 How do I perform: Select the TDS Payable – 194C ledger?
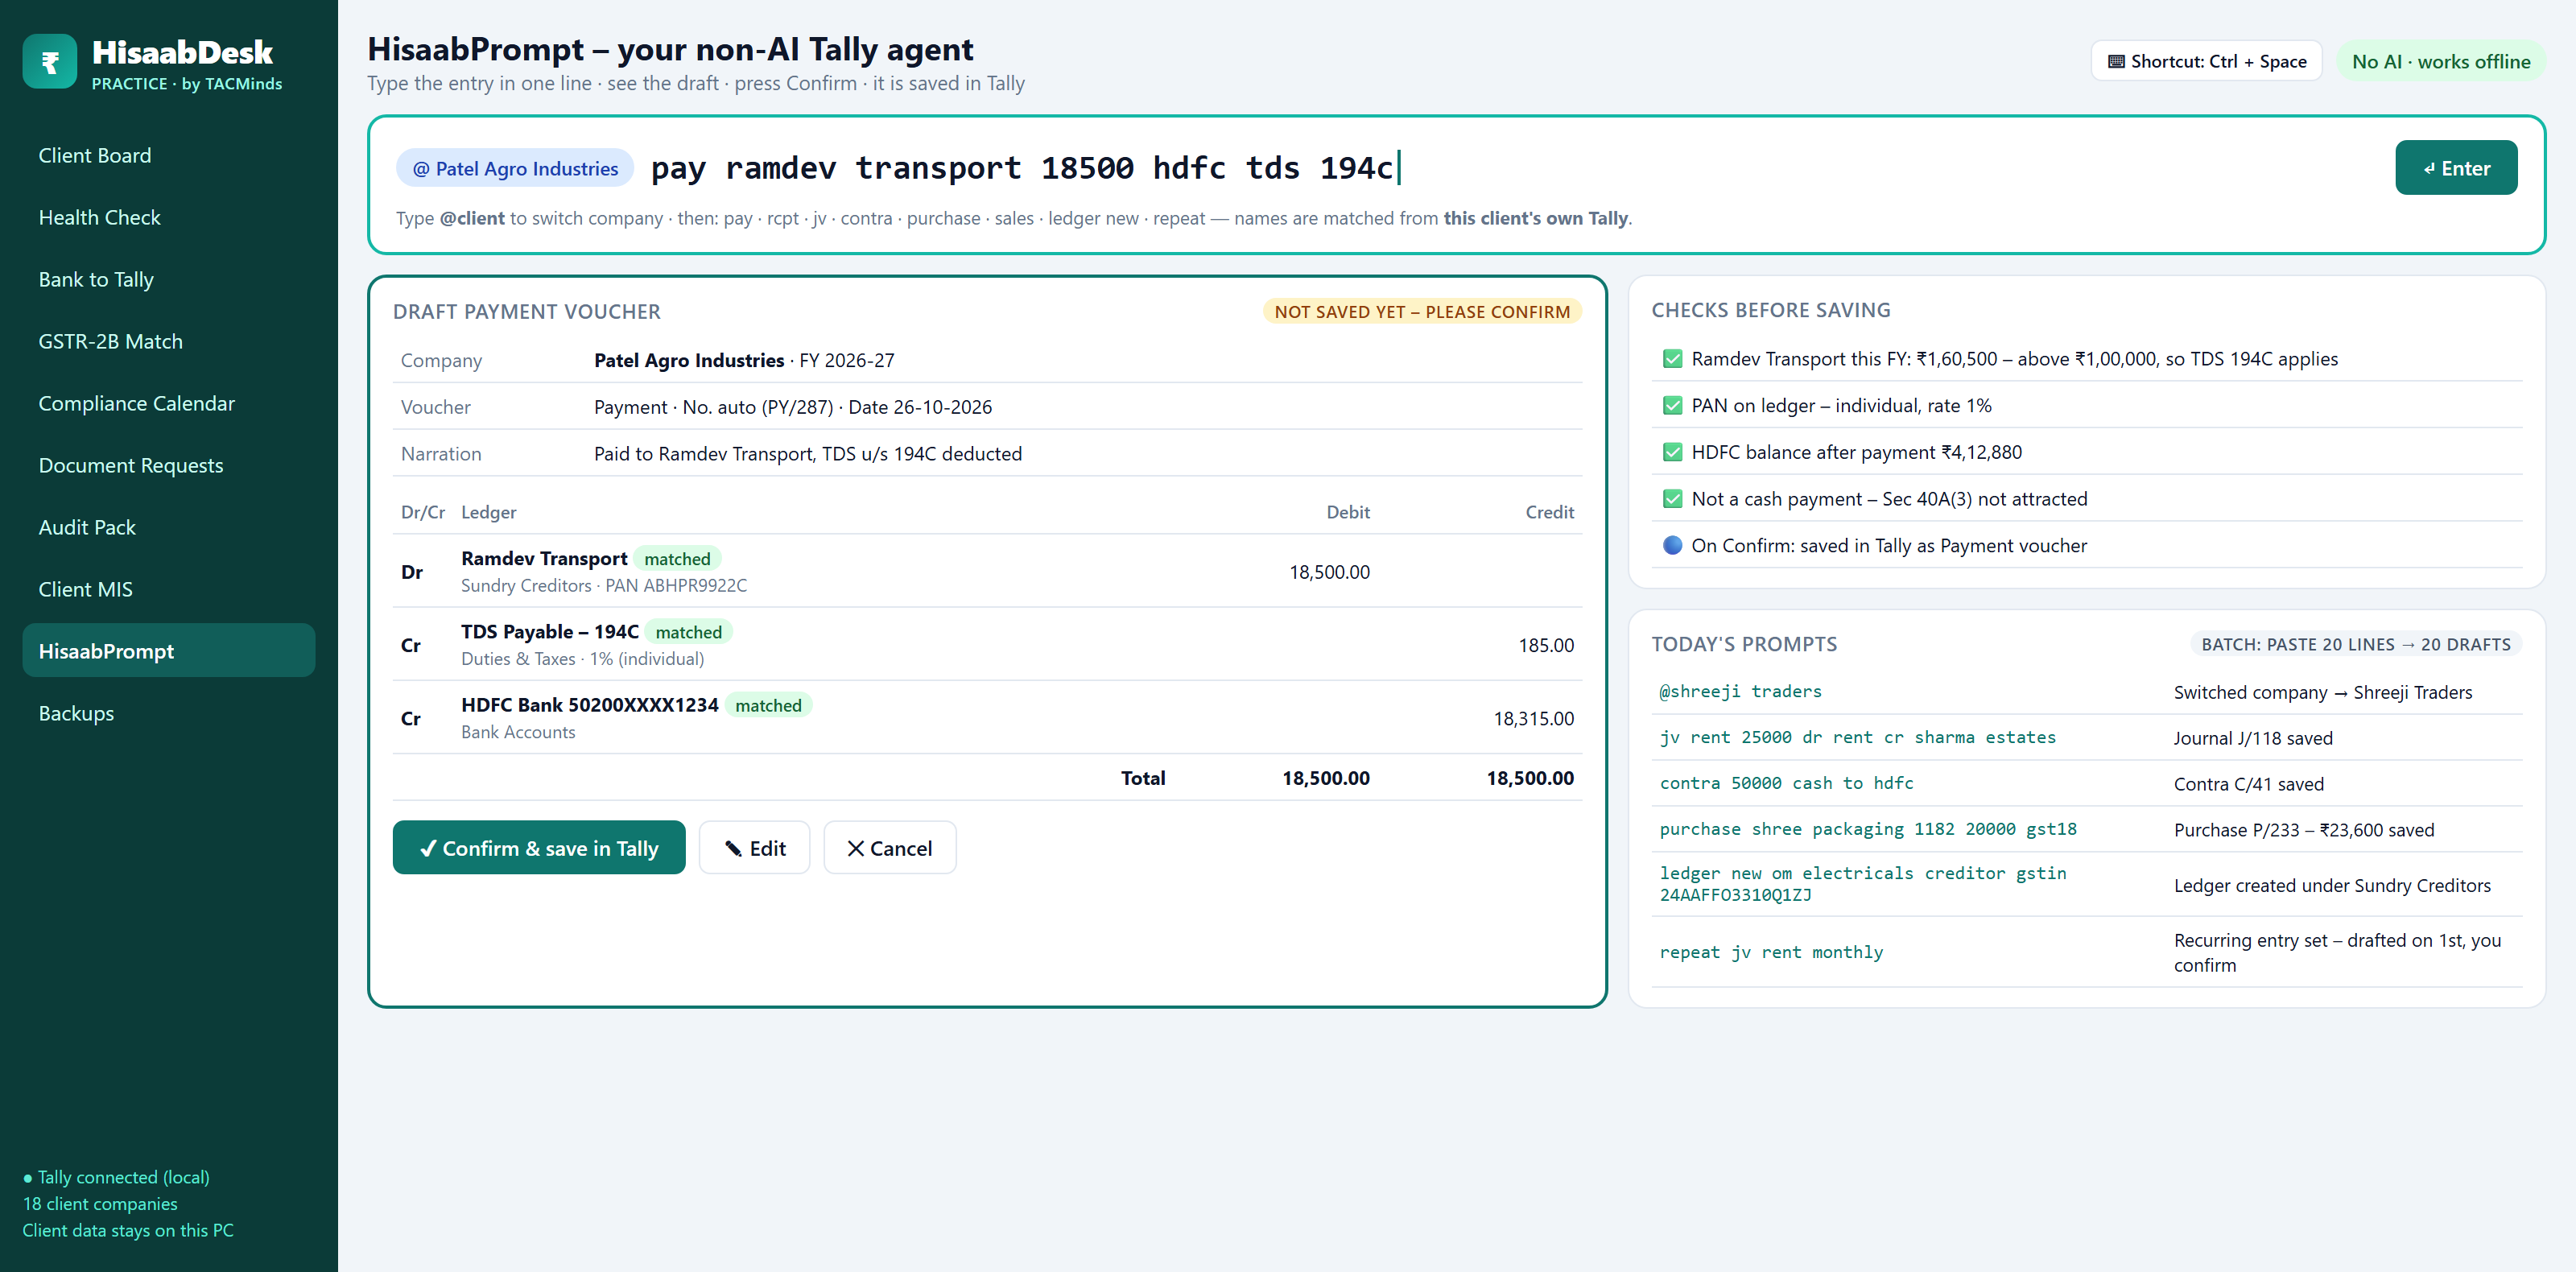tap(550, 631)
